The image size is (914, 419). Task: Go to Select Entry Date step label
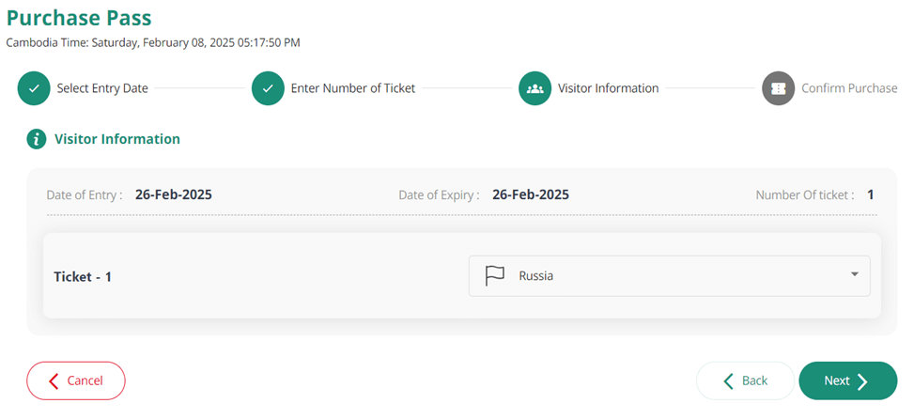(102, 88)
